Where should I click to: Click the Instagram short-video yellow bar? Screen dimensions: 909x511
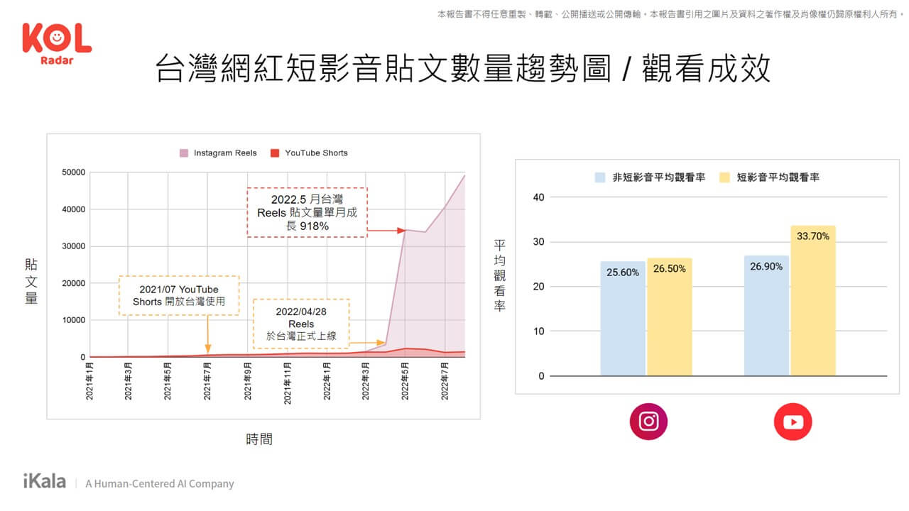670,317
